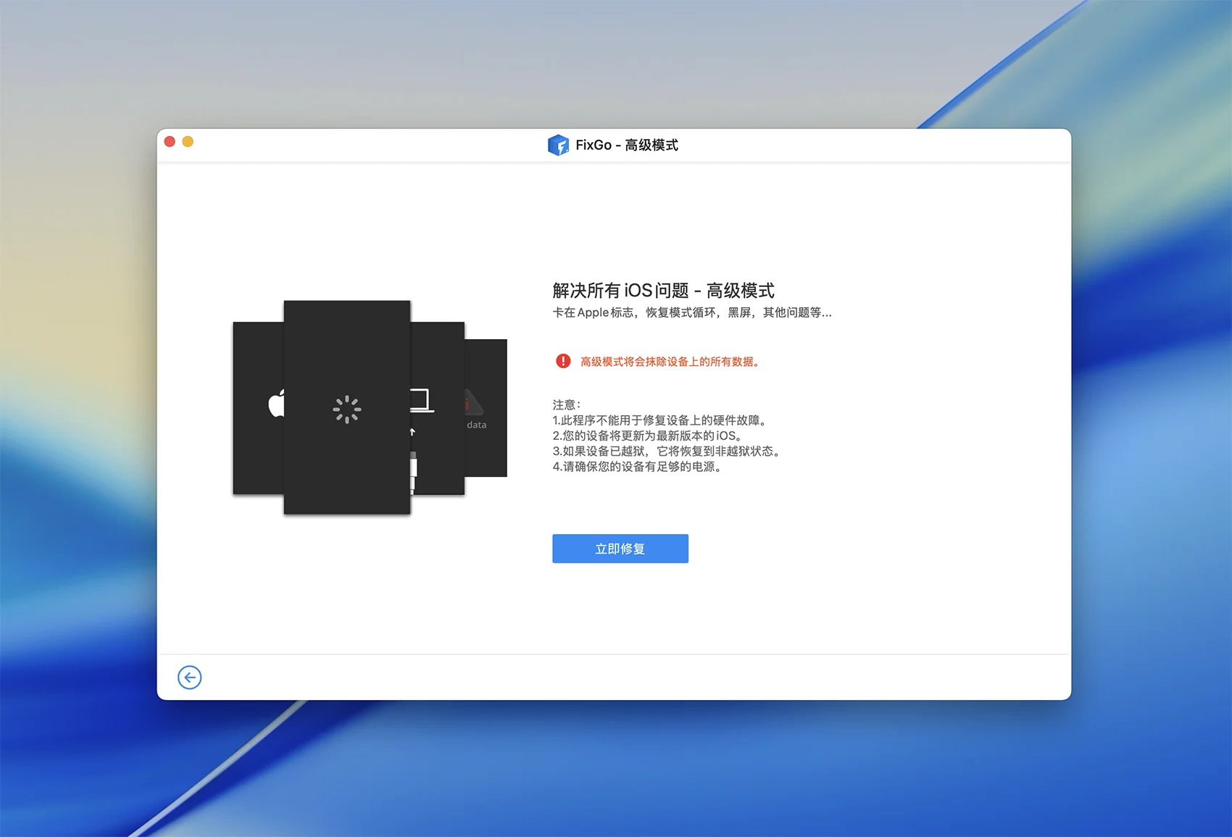Image resolution: width=1232 pixels, height=837 pixels.
Task: Click the red data erase warning text
Action: [670, 362]
